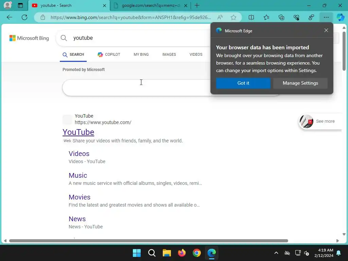Open File Explorer from taskbar
348x261 pixels.
(167, 253)
